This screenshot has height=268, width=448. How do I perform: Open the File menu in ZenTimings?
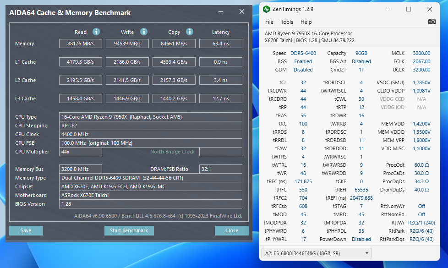[269, 22]
